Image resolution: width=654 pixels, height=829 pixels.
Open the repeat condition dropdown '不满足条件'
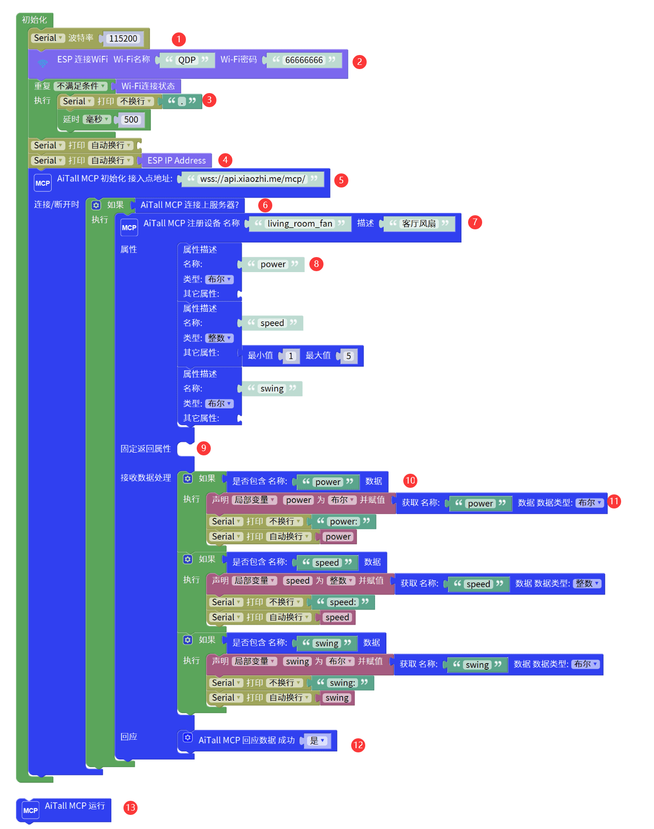81,86
